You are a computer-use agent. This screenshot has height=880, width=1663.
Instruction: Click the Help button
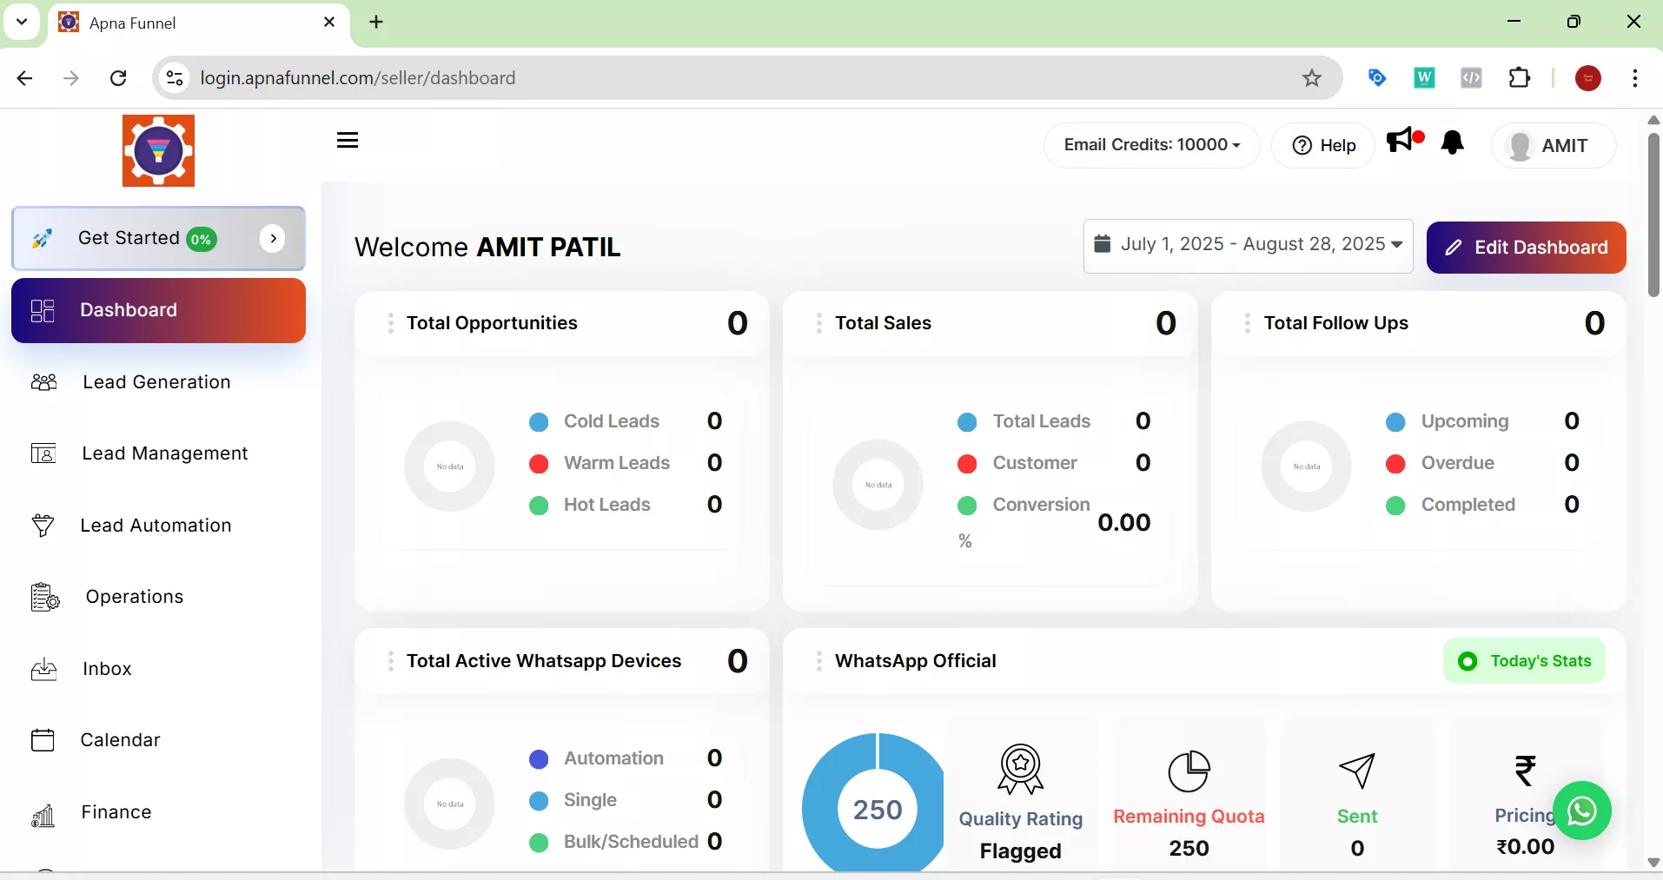click(1323, 145)
